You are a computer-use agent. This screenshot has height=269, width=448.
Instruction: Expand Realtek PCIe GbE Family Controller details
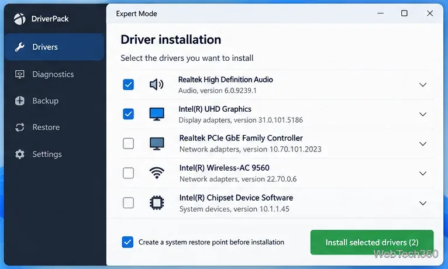(423, 144)
